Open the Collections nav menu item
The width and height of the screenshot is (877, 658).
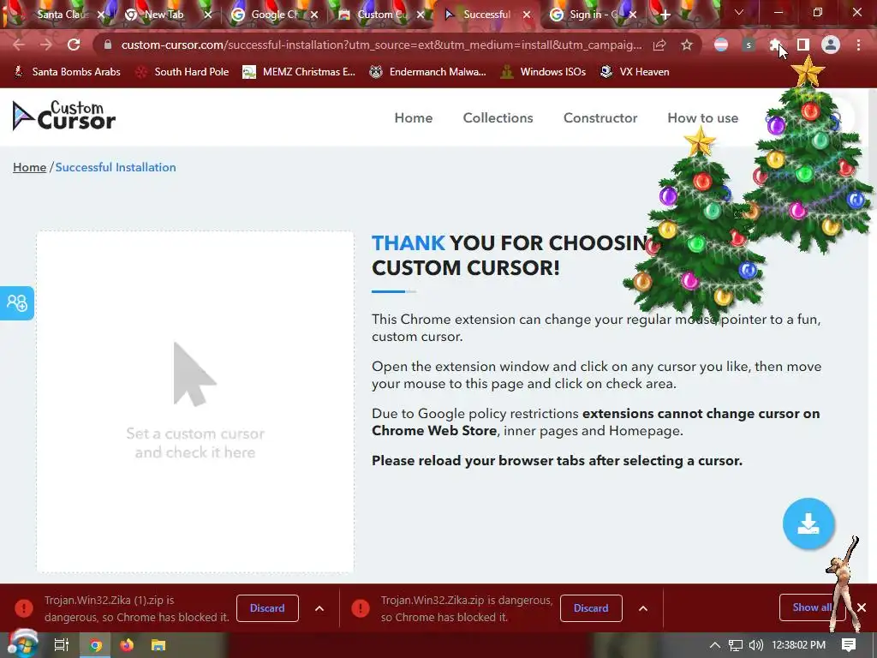pyautogui.click(x=498, y=117)
